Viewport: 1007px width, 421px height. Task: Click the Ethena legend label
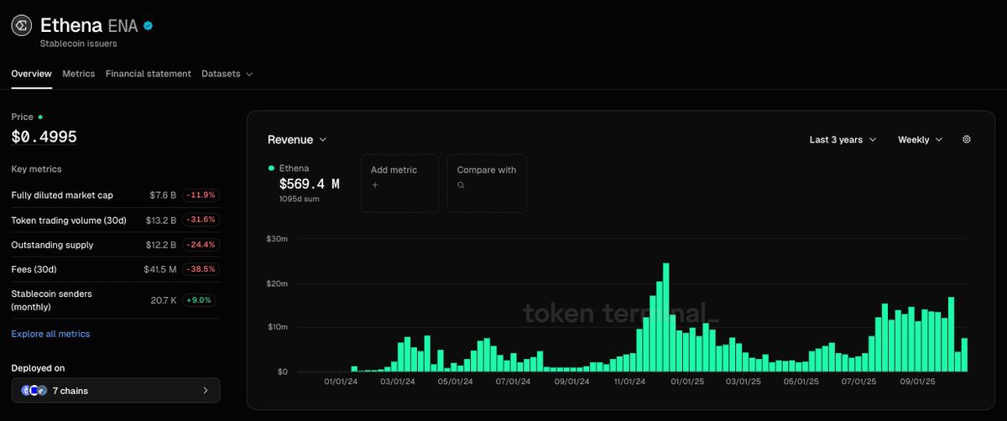tap(294, 168)
